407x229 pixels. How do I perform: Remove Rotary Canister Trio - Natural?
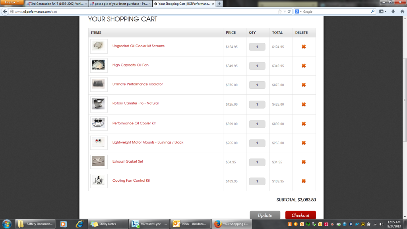pos(303,105)
